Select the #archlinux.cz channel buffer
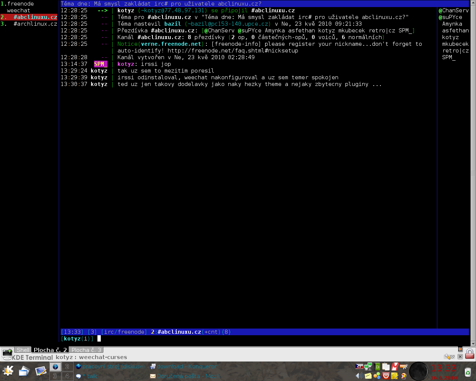Image resolution: width=476 pixels, height=381 pixels. coord(29,24)
